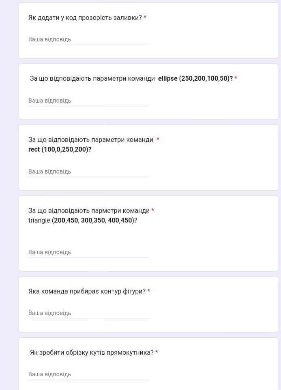Click the question 'Як зробити обрізку кутів прямокутника?'

(92, 353)
